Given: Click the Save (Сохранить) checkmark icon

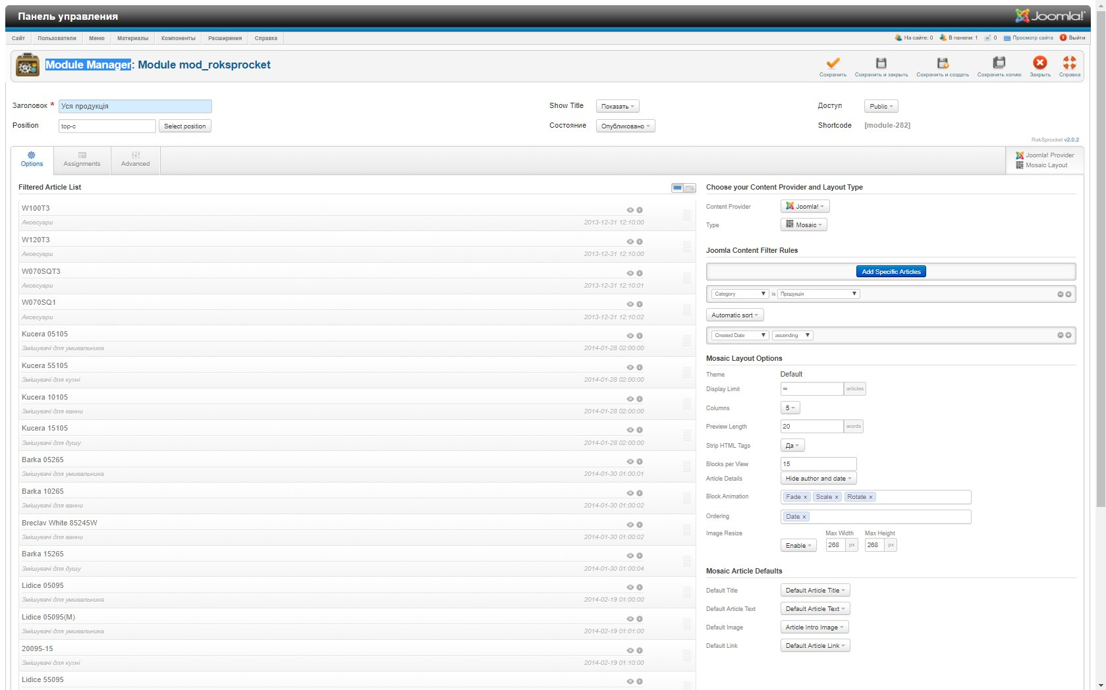Looking at the screenshot, I should pyautogui.click(x=833, y=63).
